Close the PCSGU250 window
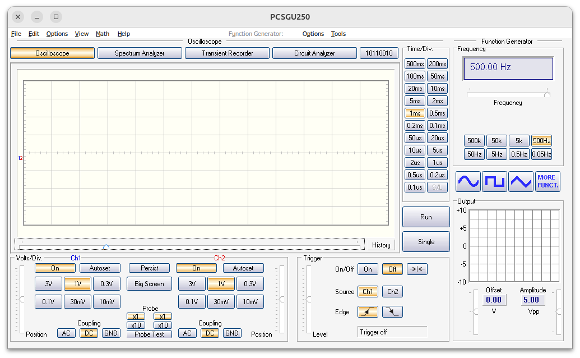Screen dimensions: 580x358 (18, 17)
